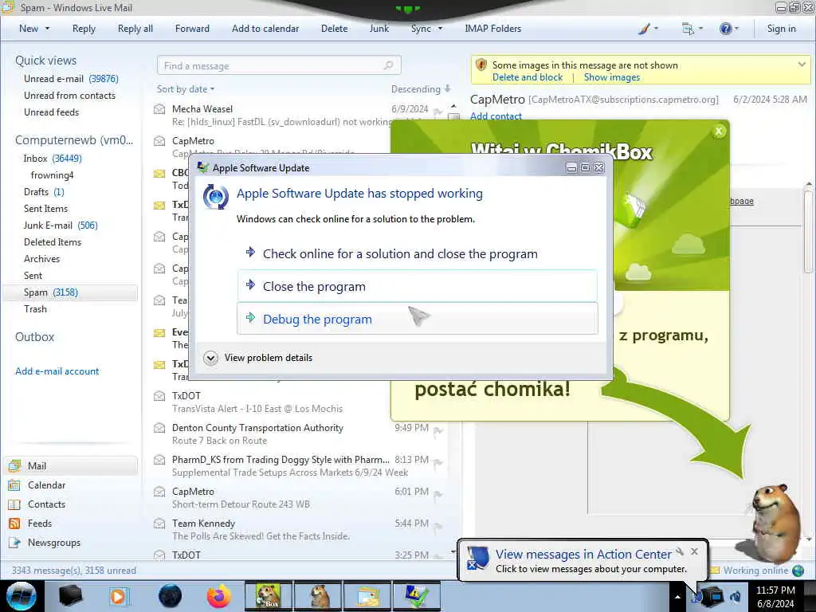Click Sign in
This screenshot has width=816, height=612.
tap(781, 29)
